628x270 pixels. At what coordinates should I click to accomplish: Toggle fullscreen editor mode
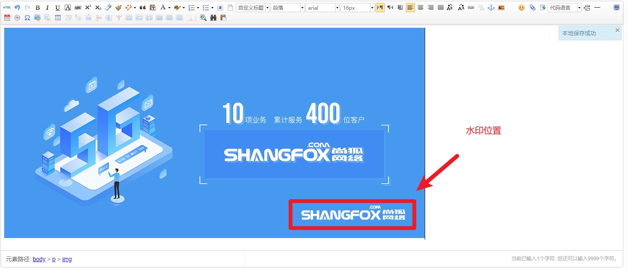pos(617,8)
